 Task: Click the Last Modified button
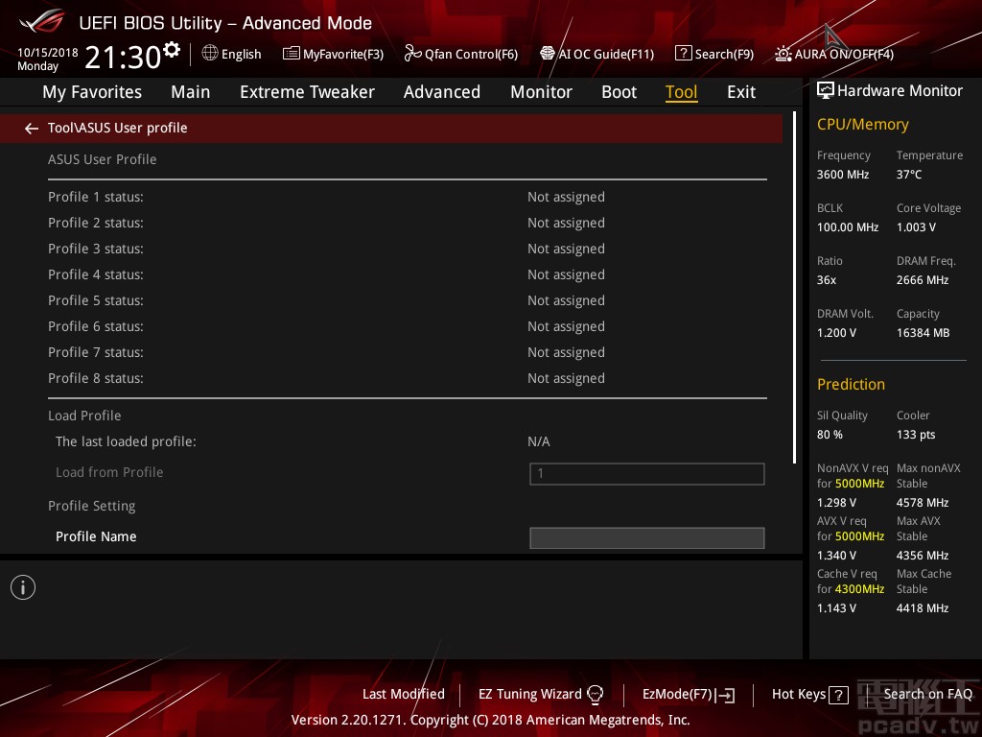point(403,694)
